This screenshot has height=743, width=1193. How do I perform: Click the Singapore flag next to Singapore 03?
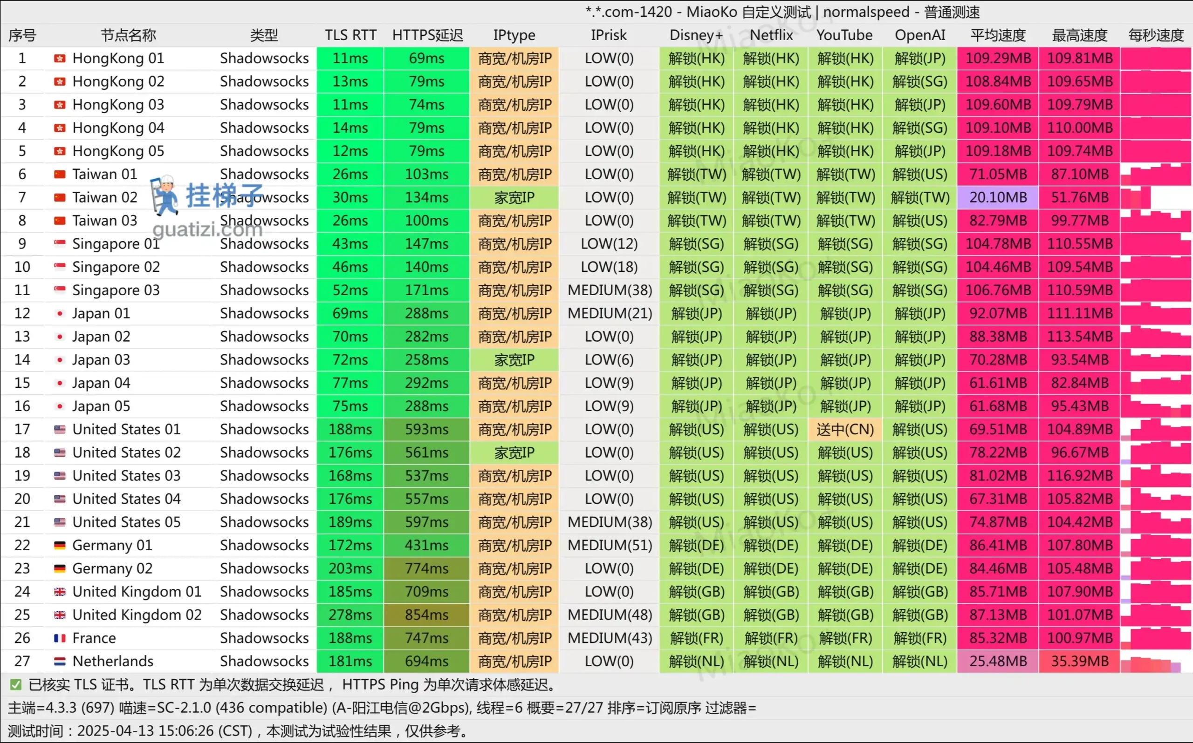pos(60,290)
